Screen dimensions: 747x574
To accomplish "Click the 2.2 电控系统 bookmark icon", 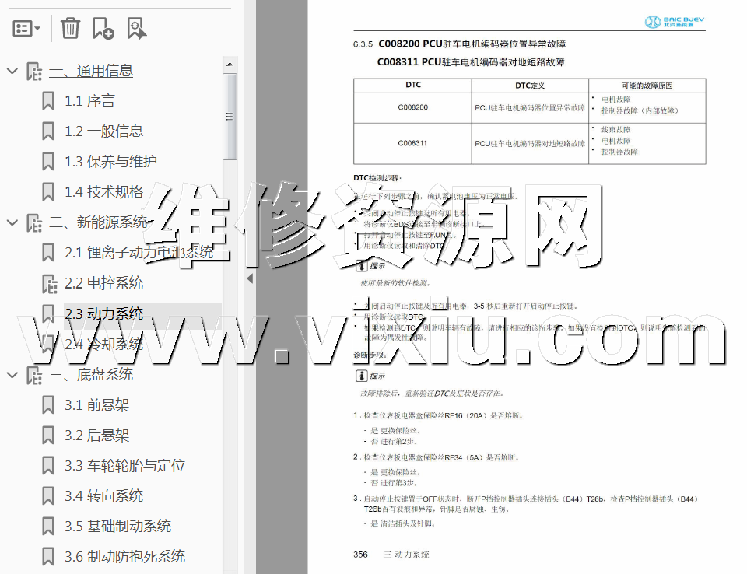I will pyautogui.click(x=48, y=283).
